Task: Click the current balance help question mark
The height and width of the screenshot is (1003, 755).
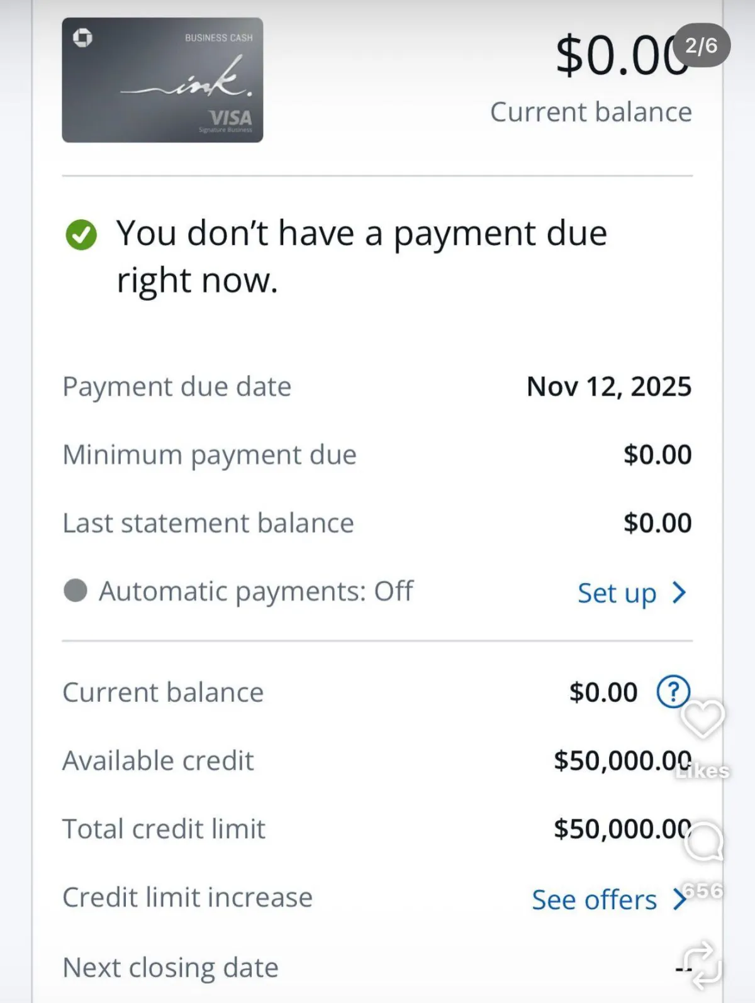Action: click(x=673, y=692)
